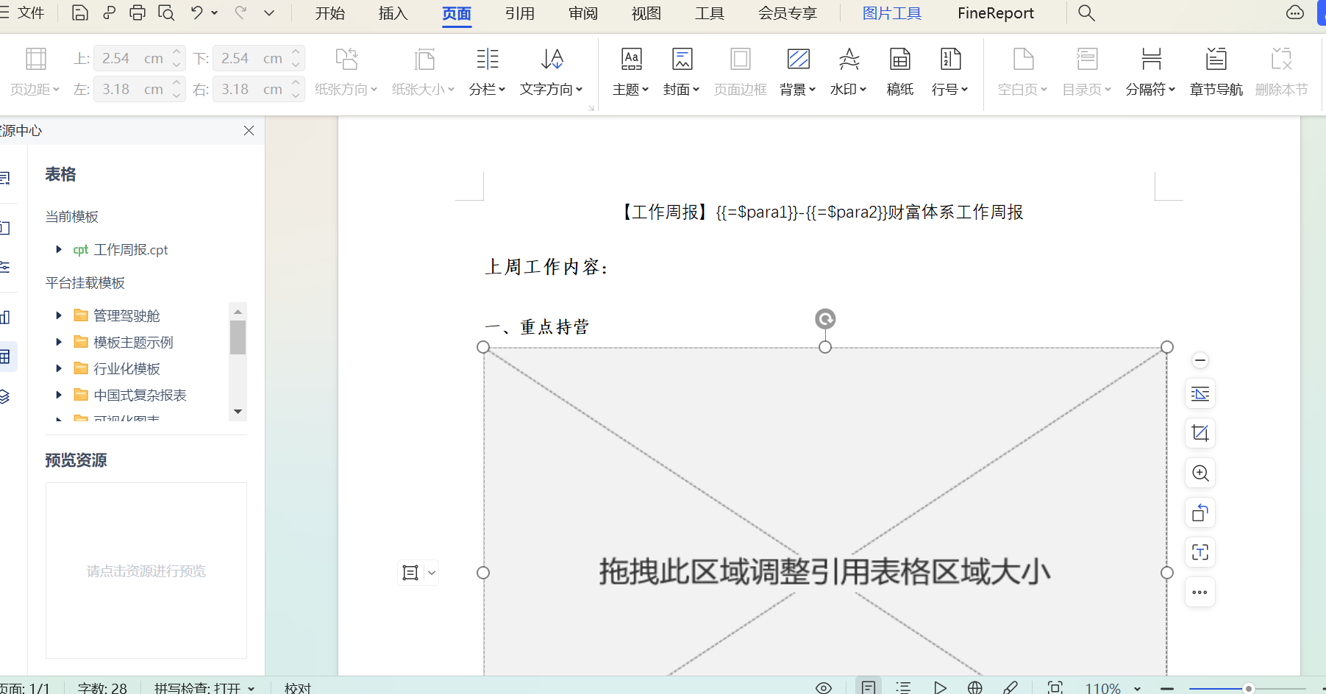
Task: Click the zoom slider handle
Action: pos(1248,688)
